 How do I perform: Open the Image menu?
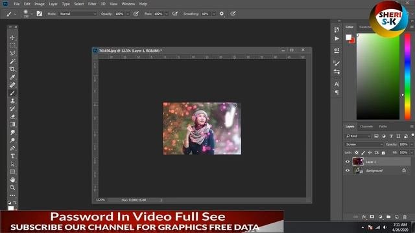(x=39, y=4)
